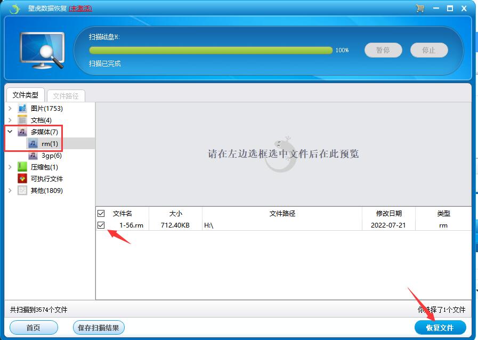Click the 图片(1753) pictures category icon

pyautogui.click(x=22, y=109)
